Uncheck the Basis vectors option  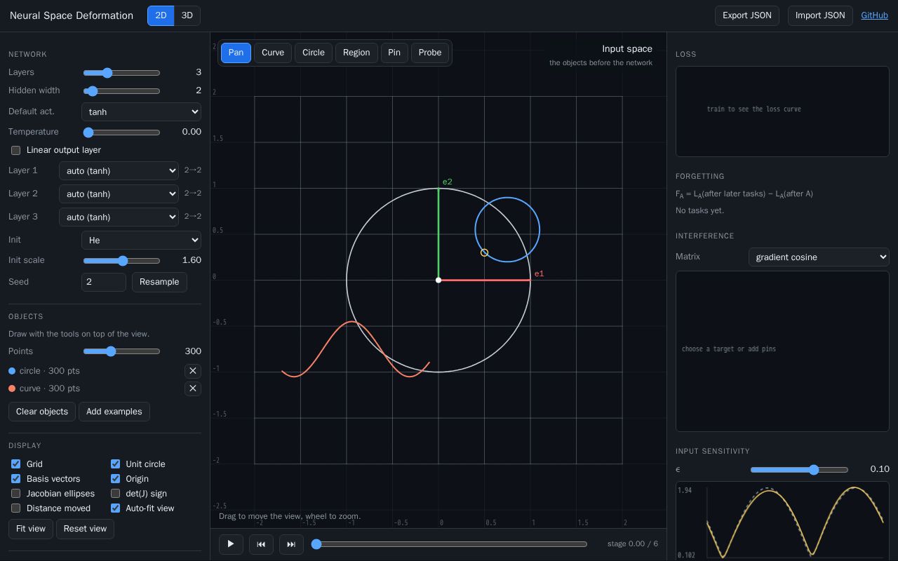[15, 479]
